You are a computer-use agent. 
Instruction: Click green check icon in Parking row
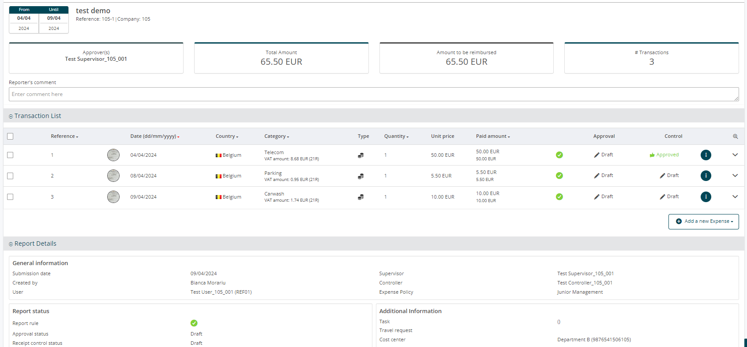(x=559, y=176)
